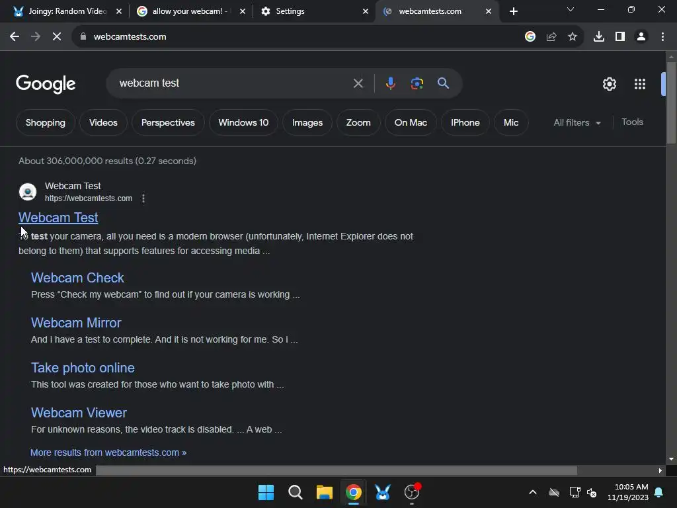
Task: Select the On Mac filter chip
Action: tap(411, 122)
